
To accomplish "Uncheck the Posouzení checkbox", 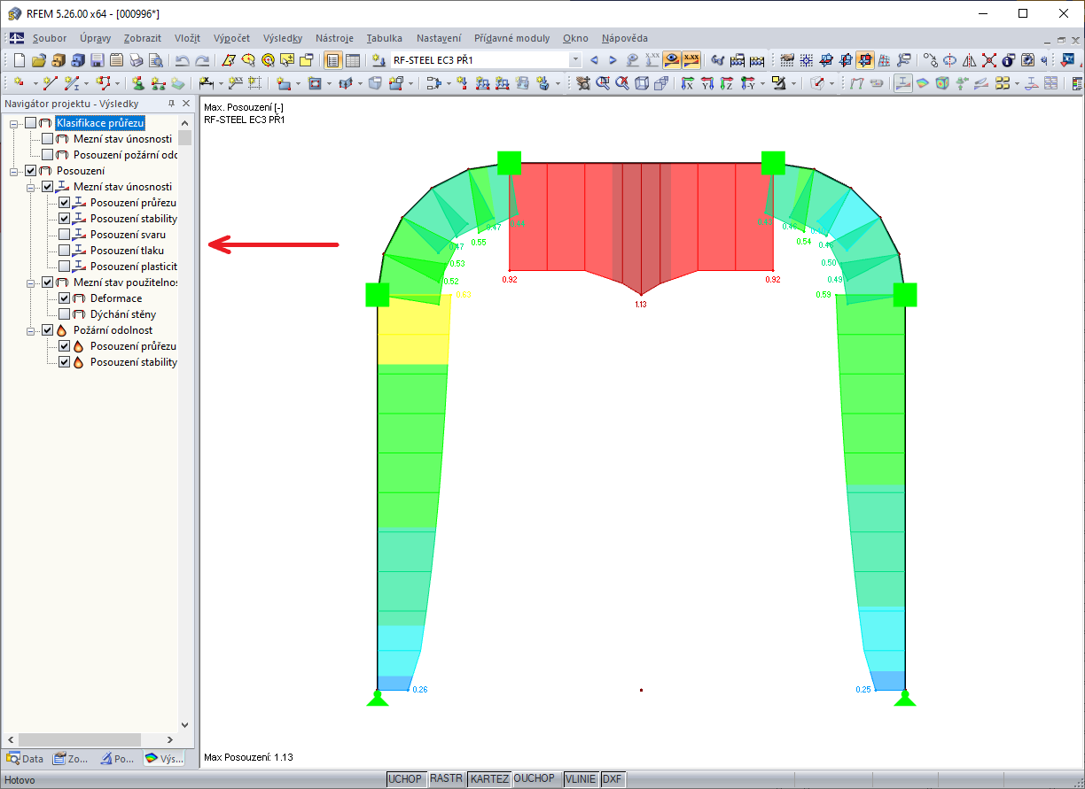I will (31, 171).
